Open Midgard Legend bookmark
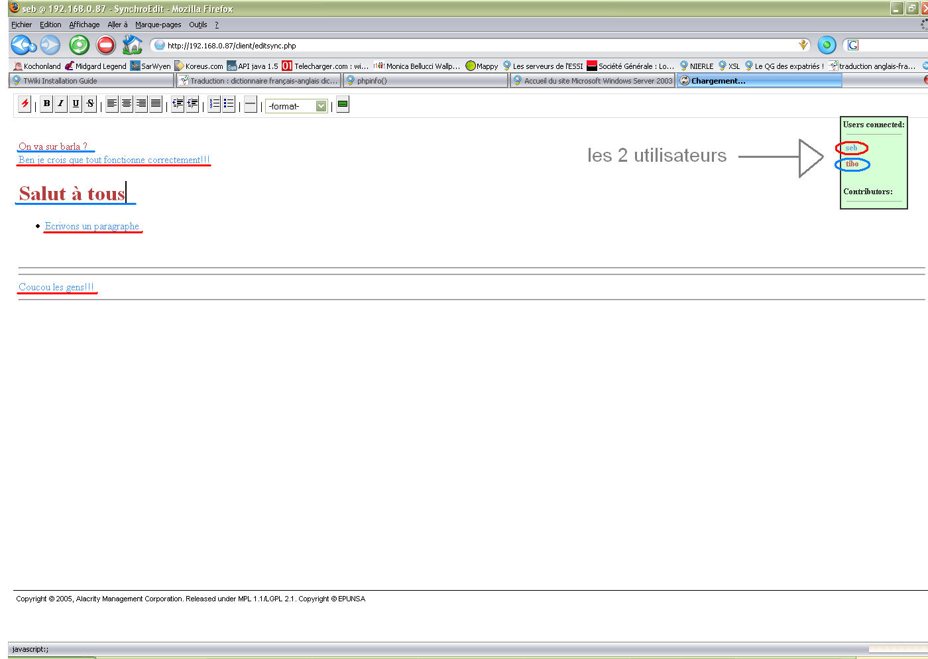The width and height of the screenshot is (928, 659). tap(95, 66)
